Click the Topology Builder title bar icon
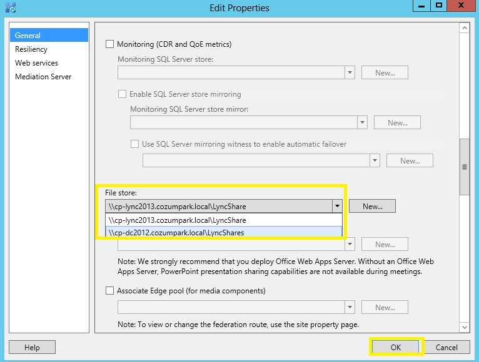 11,7
